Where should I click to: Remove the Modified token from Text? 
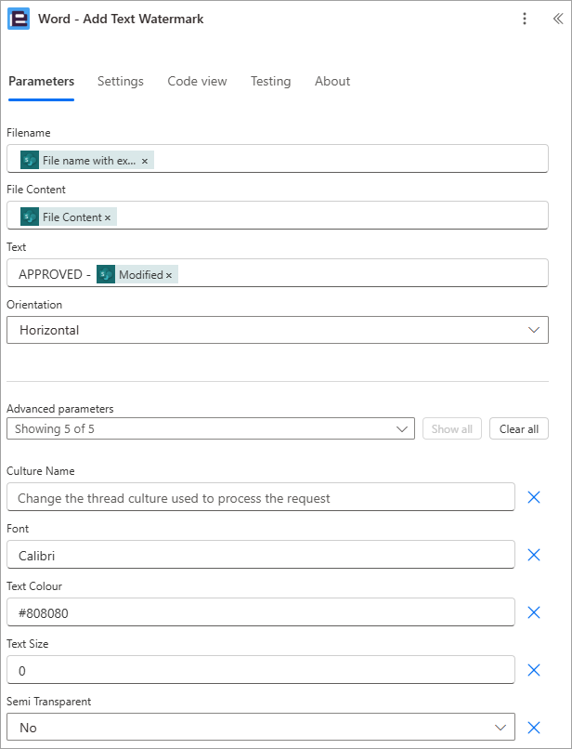pyautogui.click(x=169, y=275)
